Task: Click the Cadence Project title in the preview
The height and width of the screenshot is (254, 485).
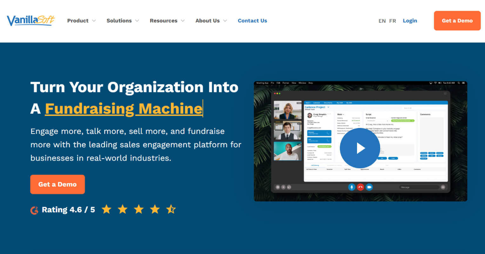Action: pyautogui.click(x=315, y=107)
